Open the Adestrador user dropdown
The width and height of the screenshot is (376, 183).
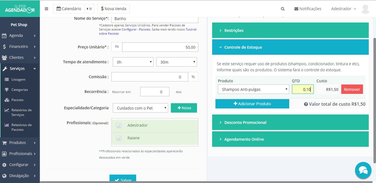pyautogui.click(x=344, y=9)
